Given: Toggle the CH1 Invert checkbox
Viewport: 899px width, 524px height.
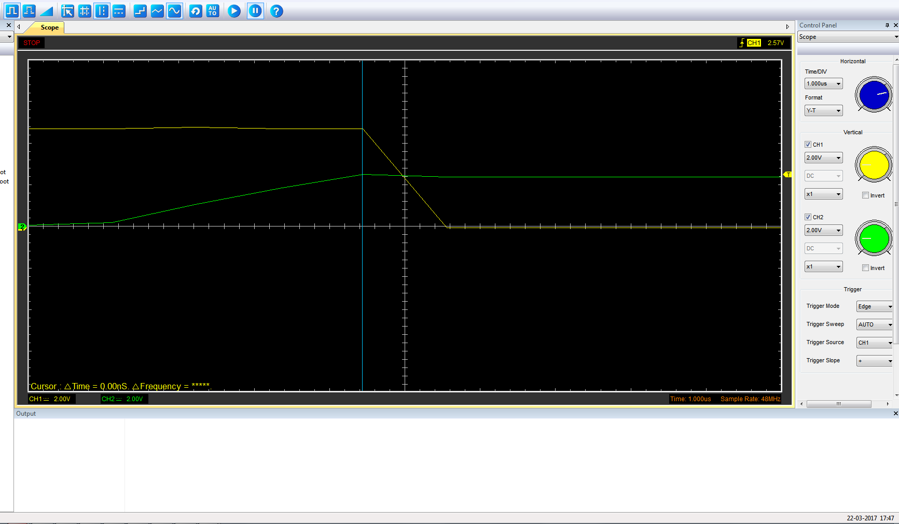Looking at the screenshot, I should (x=865, y=195).
